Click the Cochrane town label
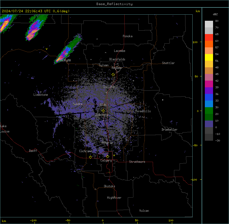Viewport: 229px width, 224px height. [x=86, y=151]
